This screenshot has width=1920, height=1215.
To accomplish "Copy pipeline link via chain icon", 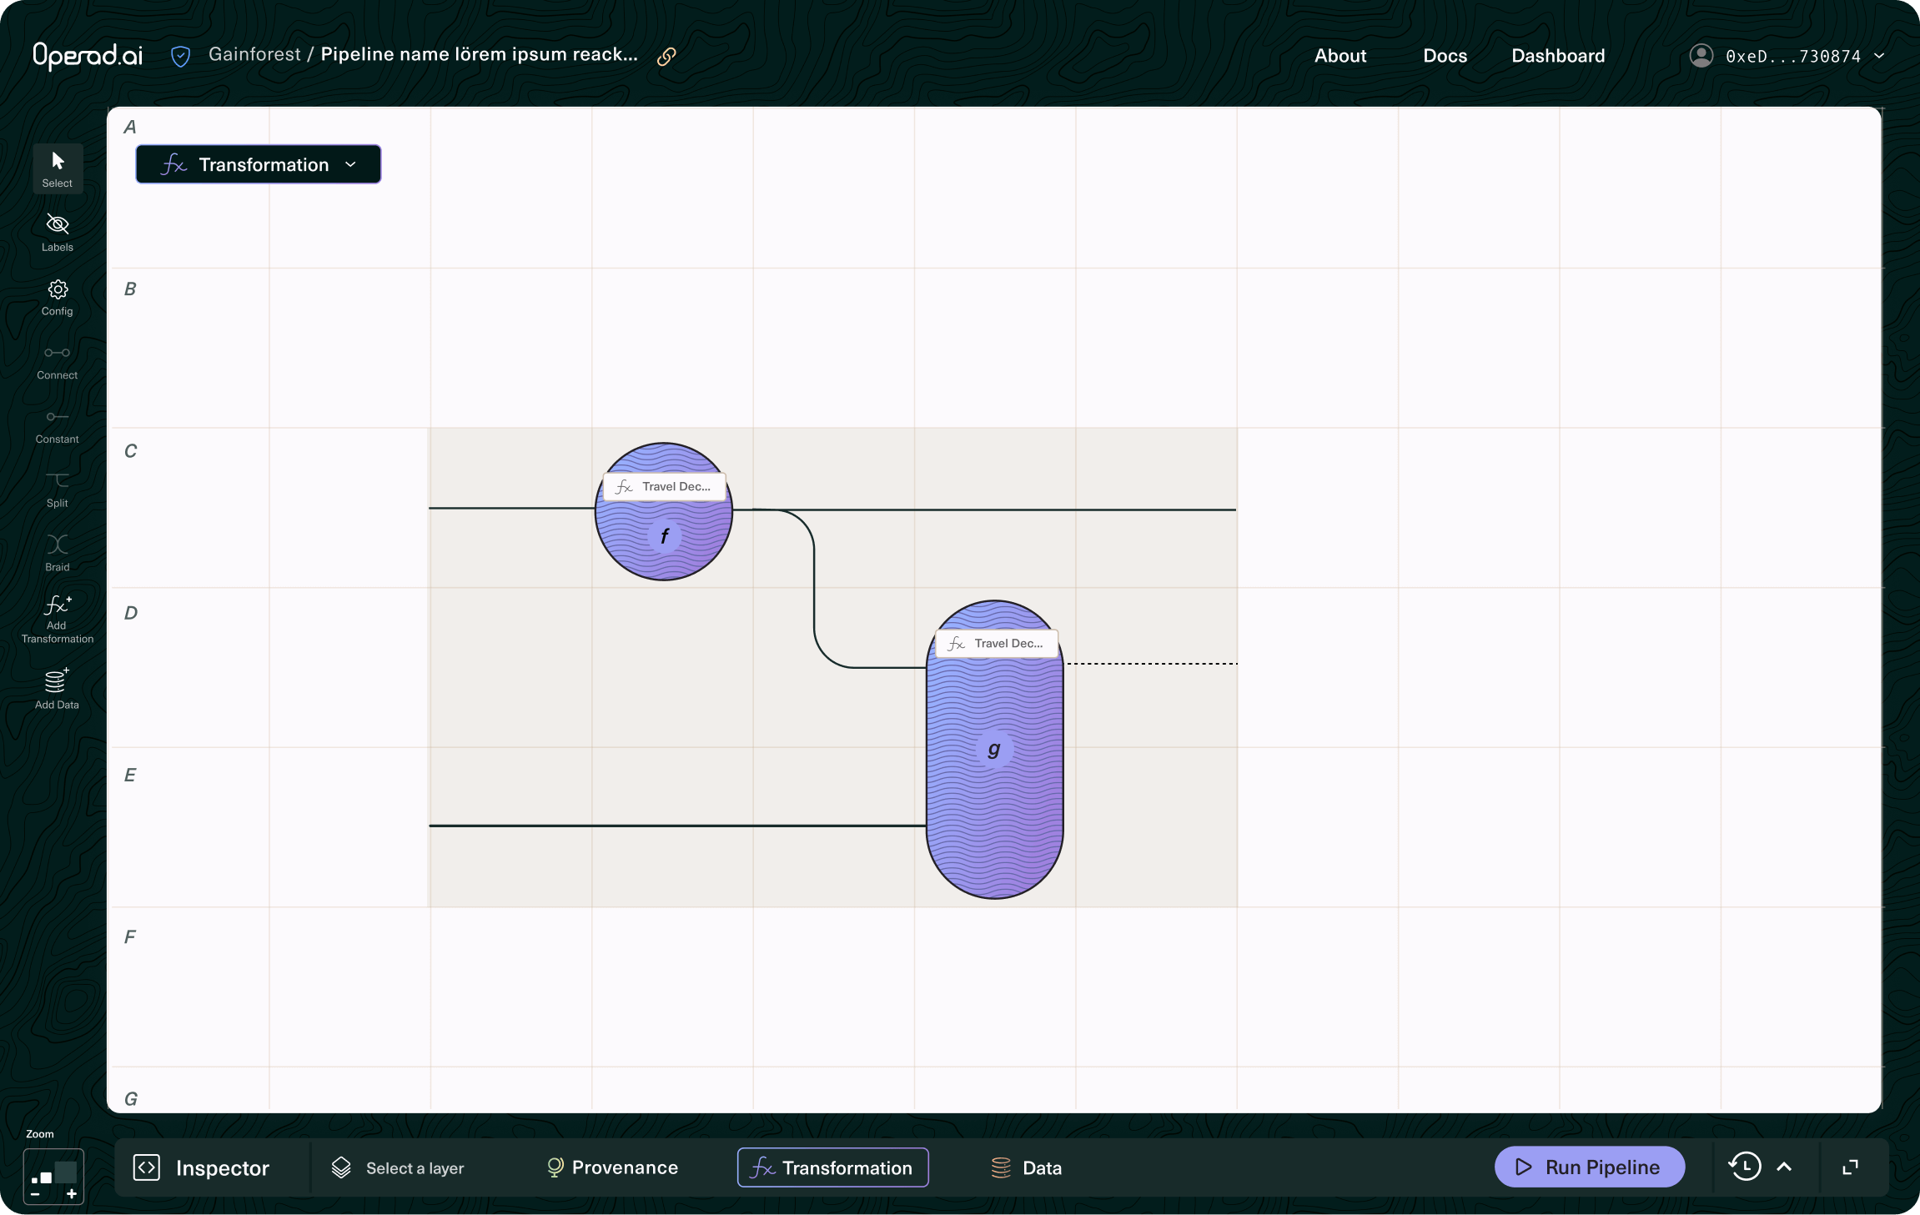I will 666,56.
